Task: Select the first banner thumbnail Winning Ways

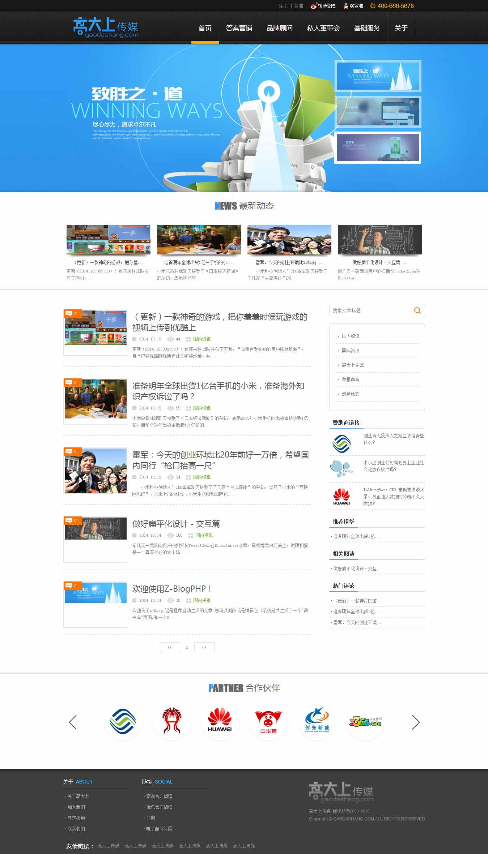Action: [378, 76]
